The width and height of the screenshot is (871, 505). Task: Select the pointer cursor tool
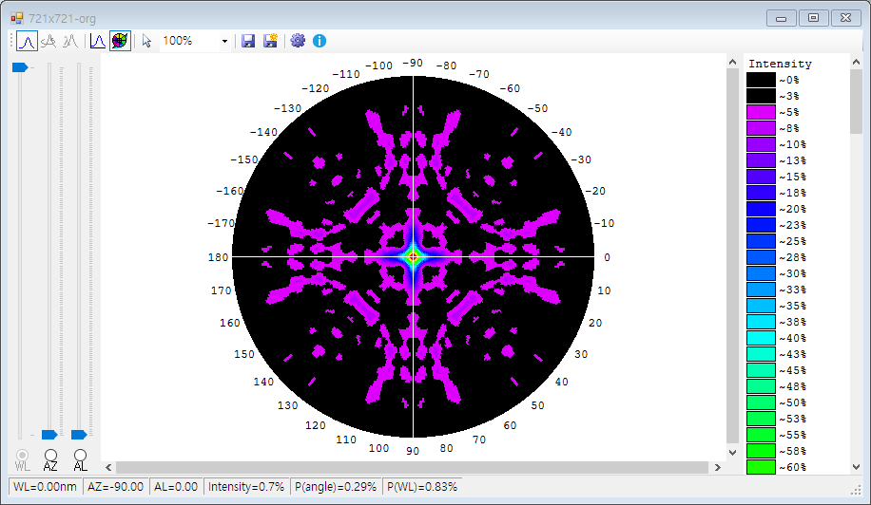pos(146,41)
